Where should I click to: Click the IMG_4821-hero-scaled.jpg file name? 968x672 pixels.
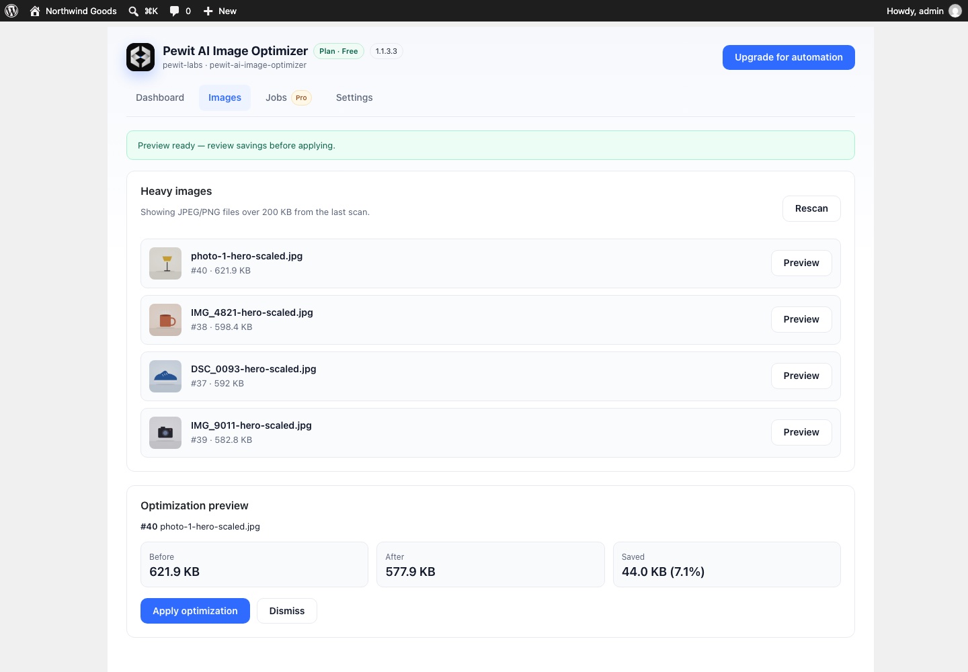coord(252,312)
